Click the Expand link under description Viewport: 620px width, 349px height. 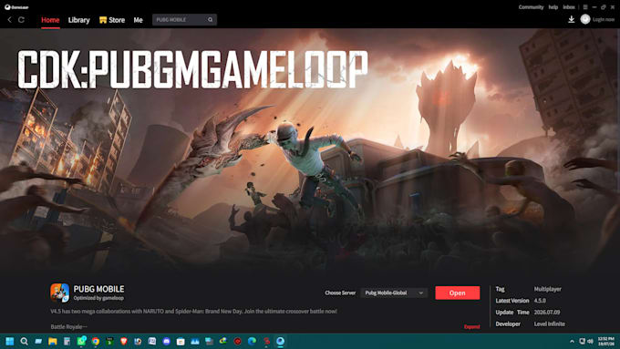[x=471, y=327]
